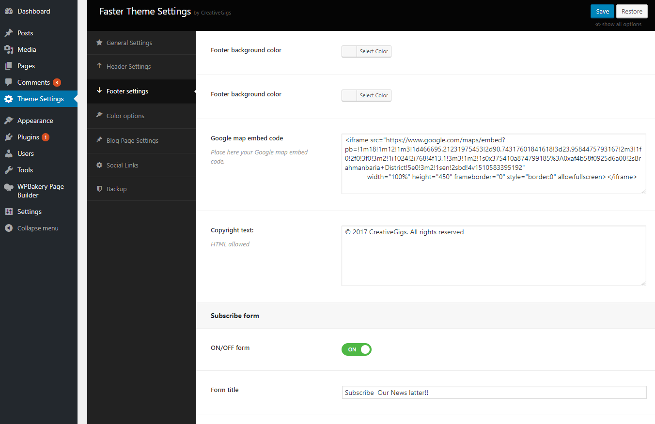Click the Users person icon
The image size is (655, 424).
coord(9,153)
